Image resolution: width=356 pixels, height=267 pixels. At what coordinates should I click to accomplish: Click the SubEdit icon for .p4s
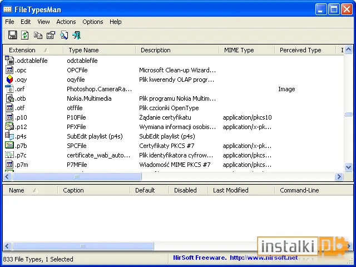point(9,136)
